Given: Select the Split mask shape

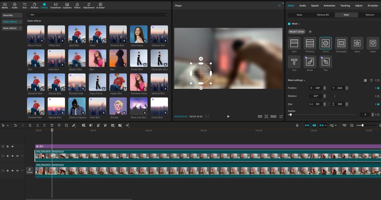Looking at the screenshot, I should tap(294, 43).
